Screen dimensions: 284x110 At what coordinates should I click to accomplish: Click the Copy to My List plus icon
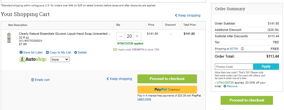pyautogui.click(x=47, y=52)
